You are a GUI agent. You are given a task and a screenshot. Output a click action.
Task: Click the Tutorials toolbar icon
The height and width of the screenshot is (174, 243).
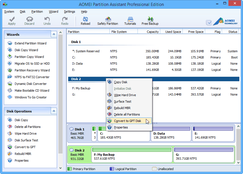(x=130, y=21)
